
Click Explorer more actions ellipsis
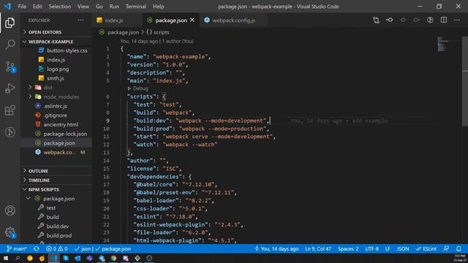coord(81,20)
